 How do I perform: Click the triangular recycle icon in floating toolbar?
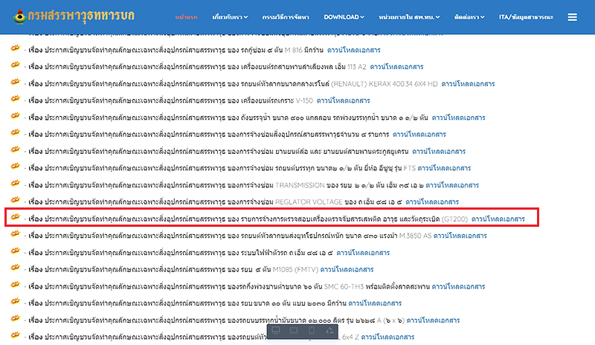tap(329, 331)
